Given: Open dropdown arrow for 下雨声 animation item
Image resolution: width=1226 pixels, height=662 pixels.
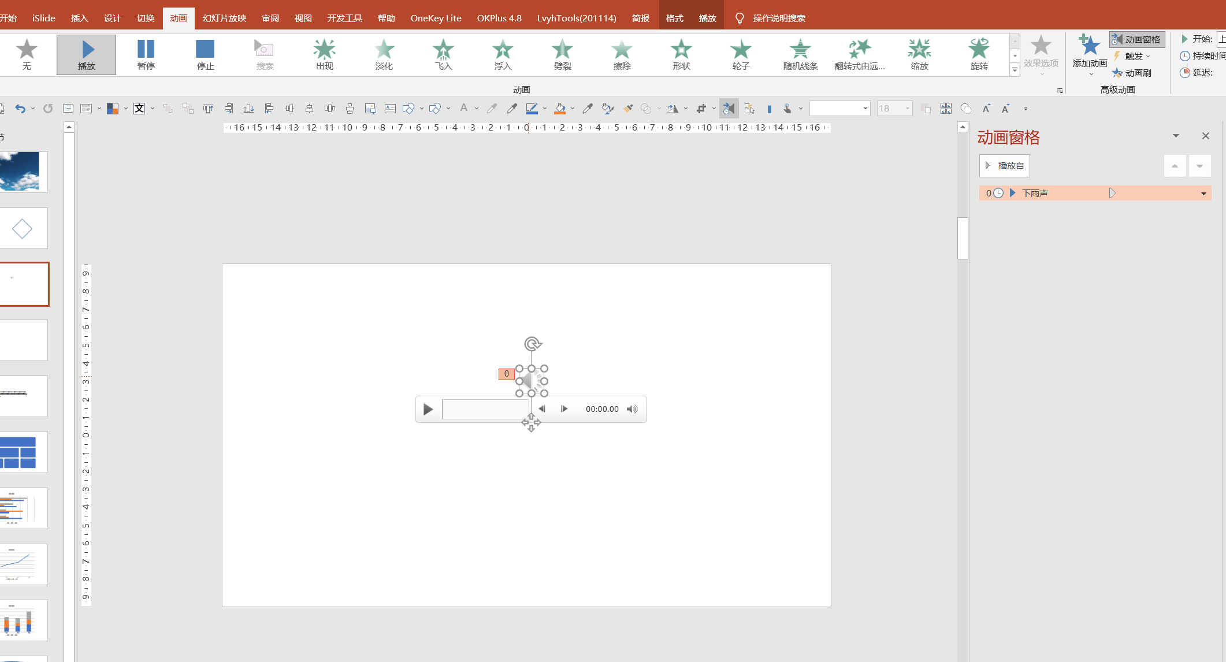Looking at the screenshot, I should tap(1204, 194).
